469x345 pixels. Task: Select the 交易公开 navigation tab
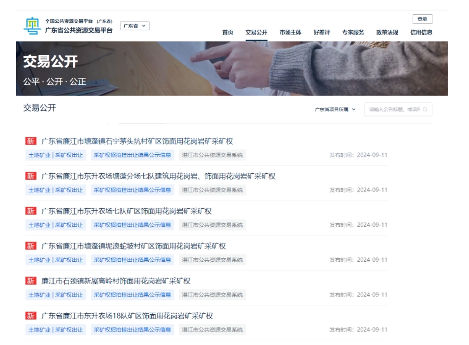[x=257, y=32]
